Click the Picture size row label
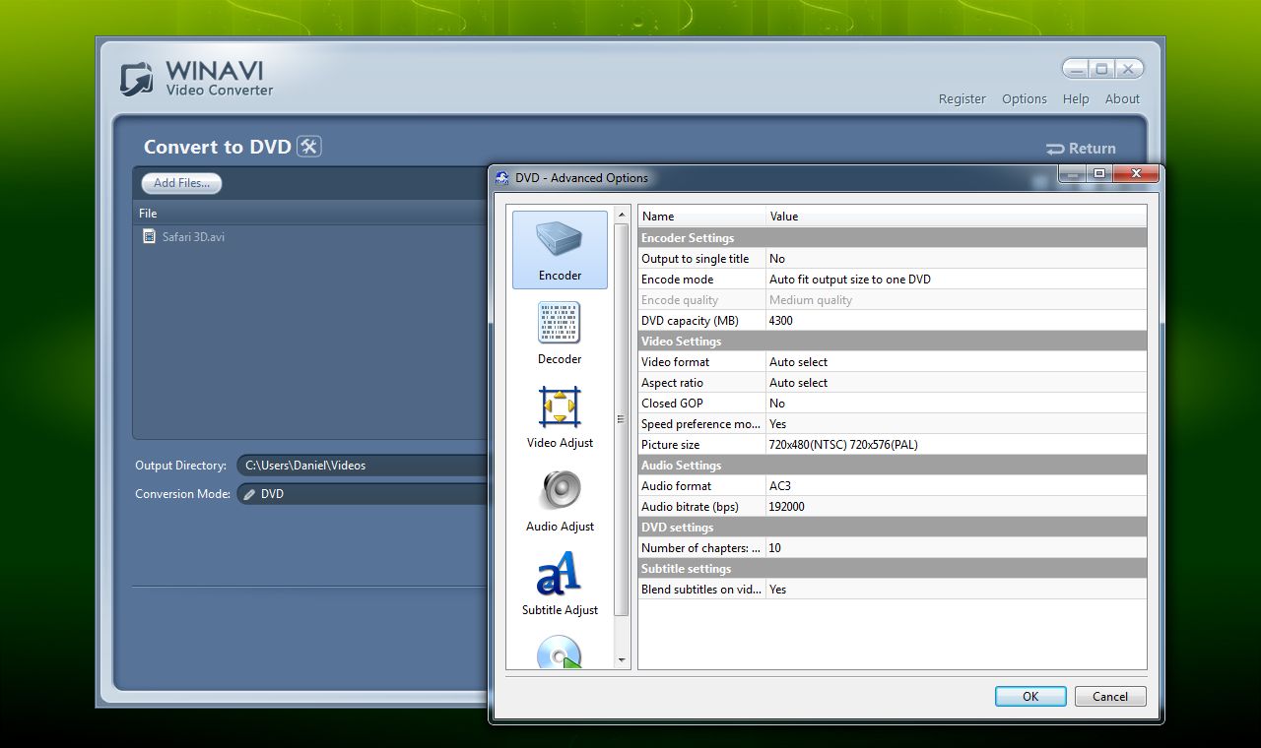The height and width of the screenshot is (748, 1261). click(x=670, y=445)
